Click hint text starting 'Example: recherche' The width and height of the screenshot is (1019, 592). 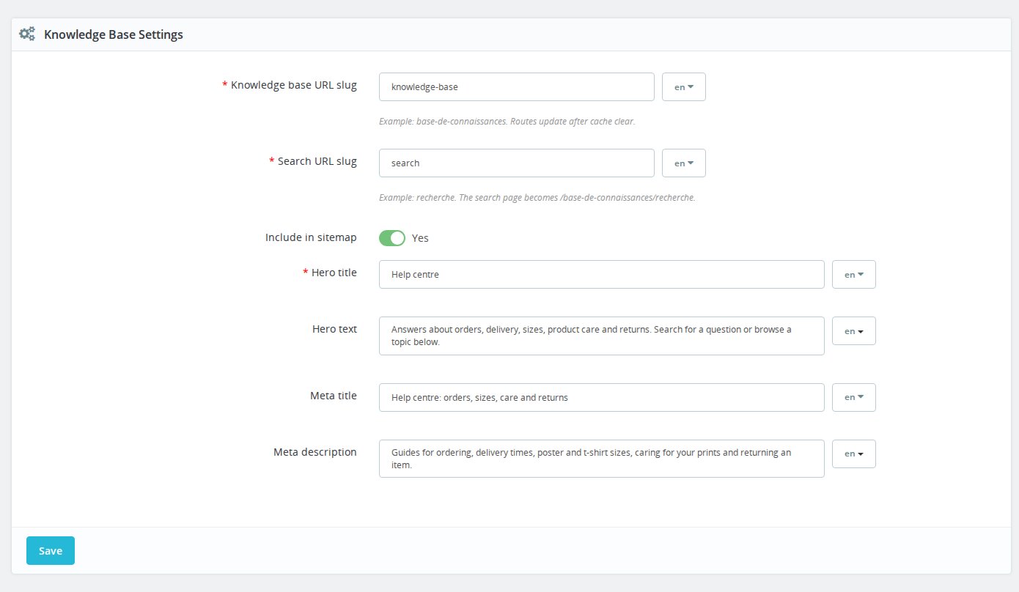pos(537,198)
